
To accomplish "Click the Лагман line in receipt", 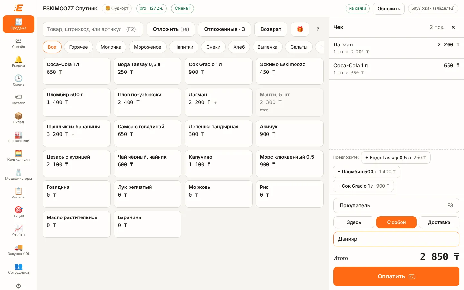I will point(396,48).
